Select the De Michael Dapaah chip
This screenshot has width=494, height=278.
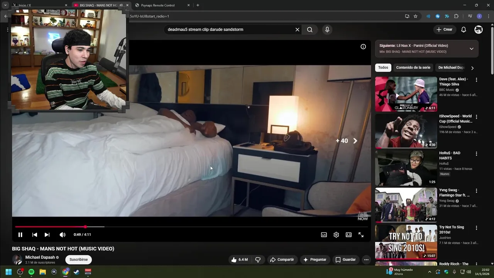pos(451,68)
